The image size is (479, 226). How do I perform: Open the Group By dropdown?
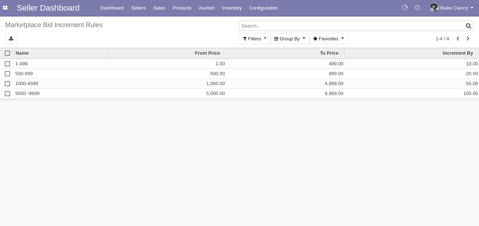(290, 39)
